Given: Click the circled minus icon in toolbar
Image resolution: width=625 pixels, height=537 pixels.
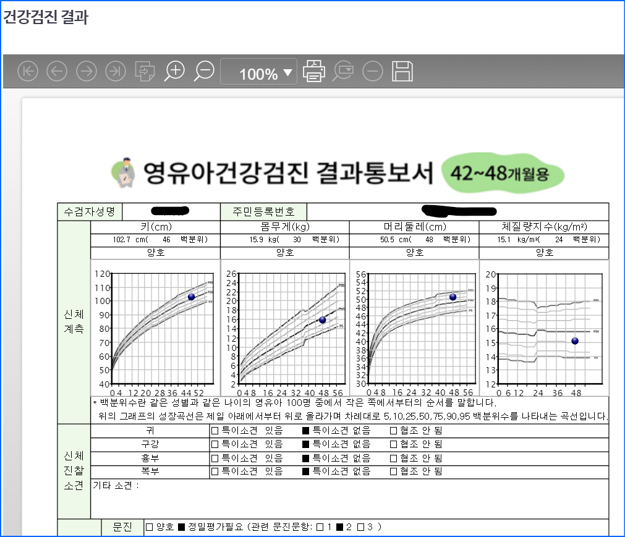Looking at the screenshot, I should click(373, 72).
